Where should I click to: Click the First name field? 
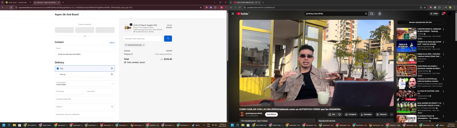(x=69, y=91)
